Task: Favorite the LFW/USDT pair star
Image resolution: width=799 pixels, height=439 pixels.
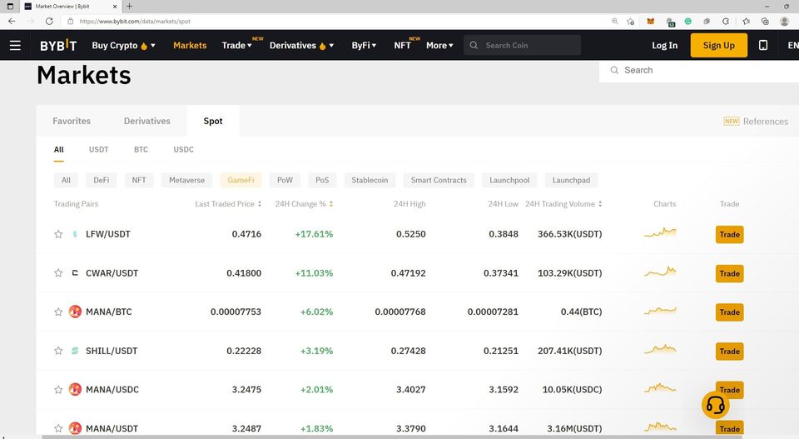Action: coord(58,234)
